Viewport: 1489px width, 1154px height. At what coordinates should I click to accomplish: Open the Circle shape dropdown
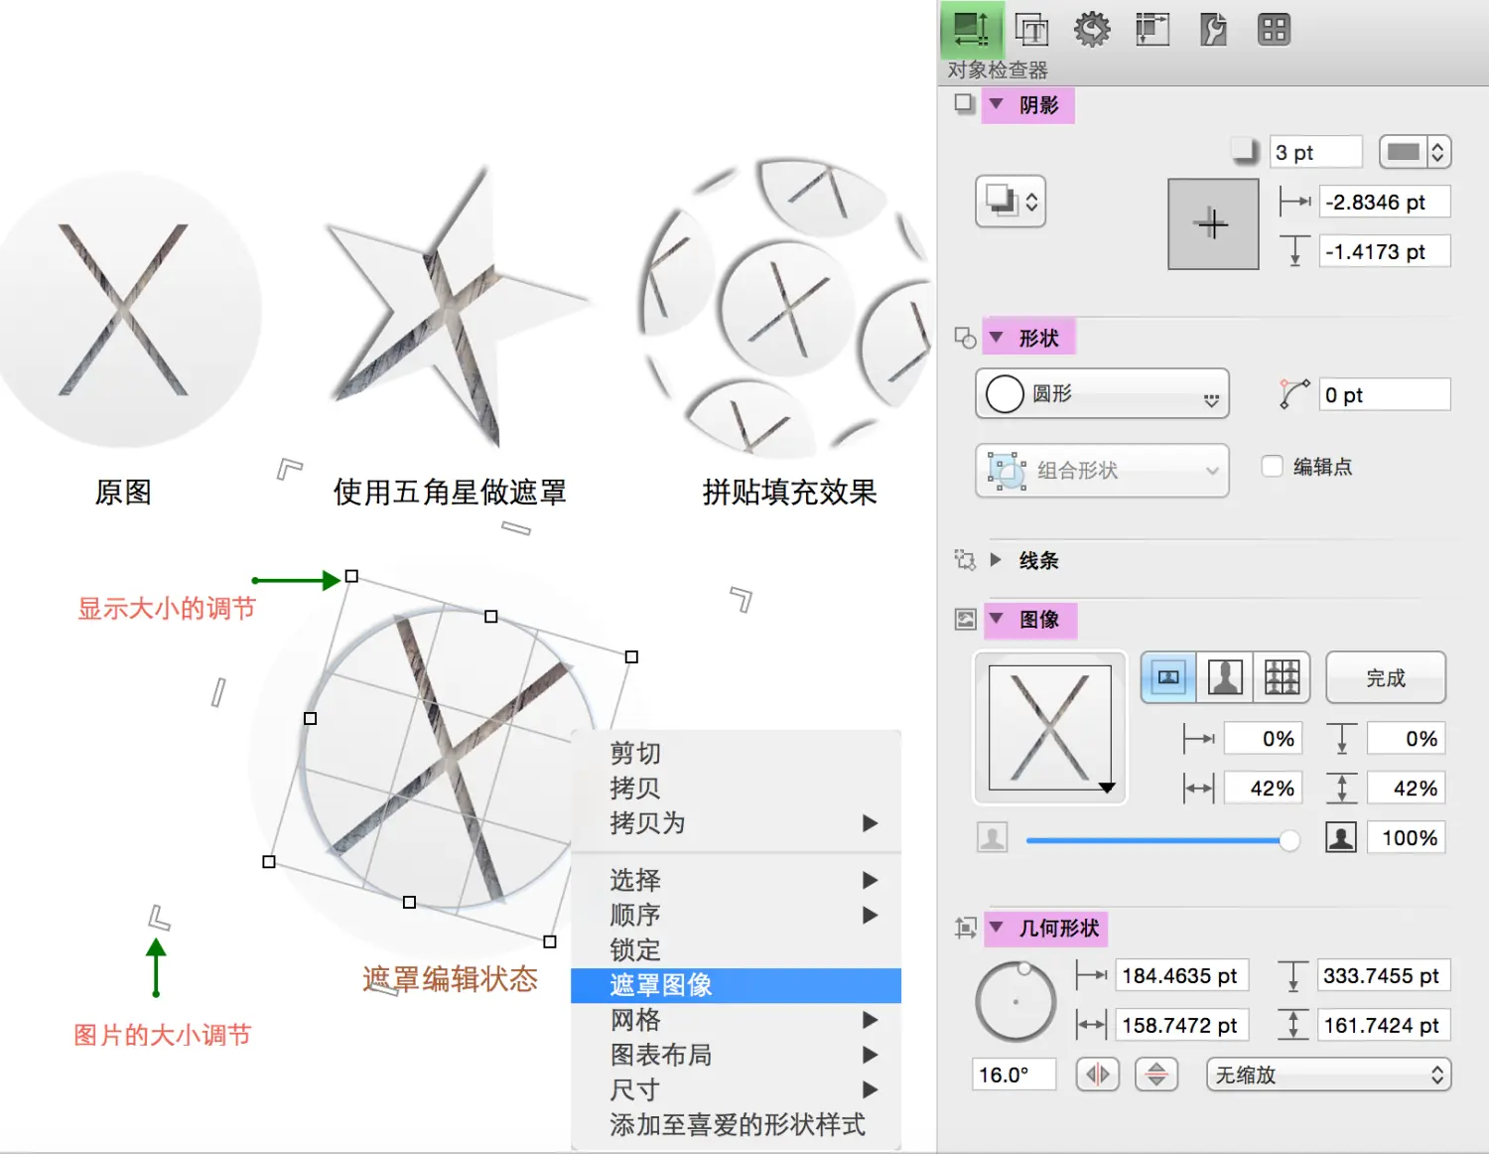(1102, 394)
